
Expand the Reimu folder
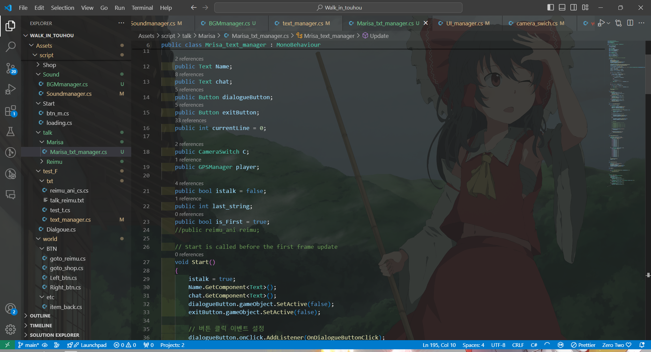click(x=76, y=161)
